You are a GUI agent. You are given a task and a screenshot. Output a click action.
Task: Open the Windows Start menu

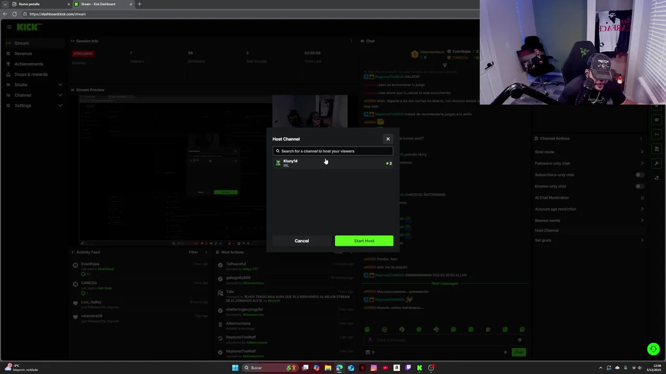click(235, 368)
